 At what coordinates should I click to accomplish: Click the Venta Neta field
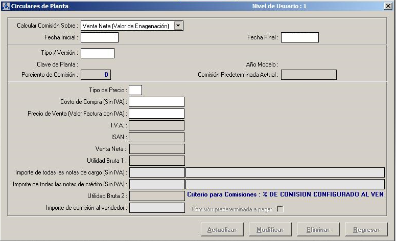[156, 149]
